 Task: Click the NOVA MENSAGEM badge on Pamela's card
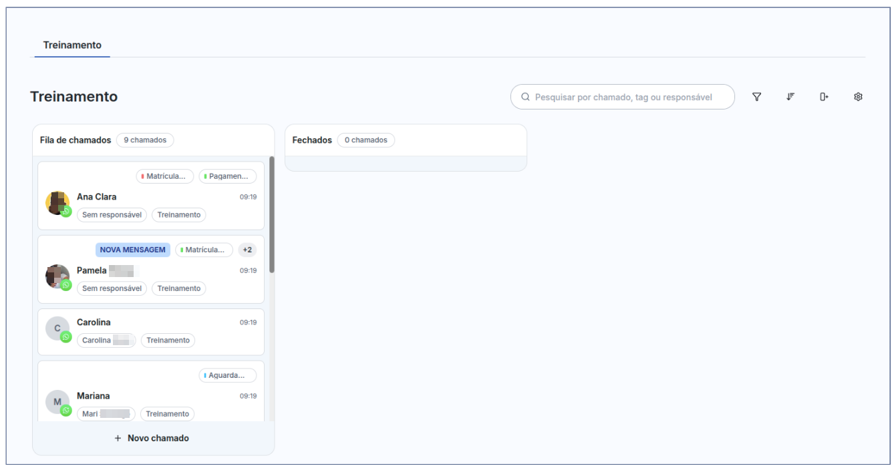[132, 250]
